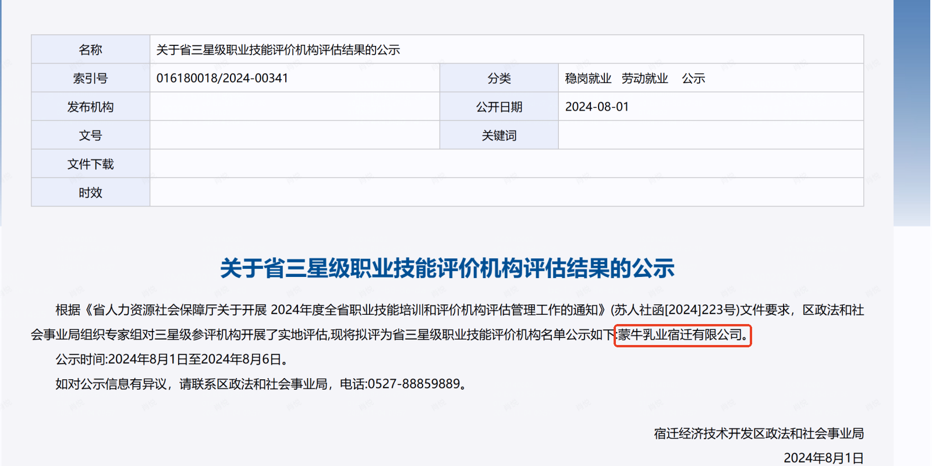Viewport: 932px width, 466px height.
Task: Click the 公示时间 date range line
Action: point(172,360)
